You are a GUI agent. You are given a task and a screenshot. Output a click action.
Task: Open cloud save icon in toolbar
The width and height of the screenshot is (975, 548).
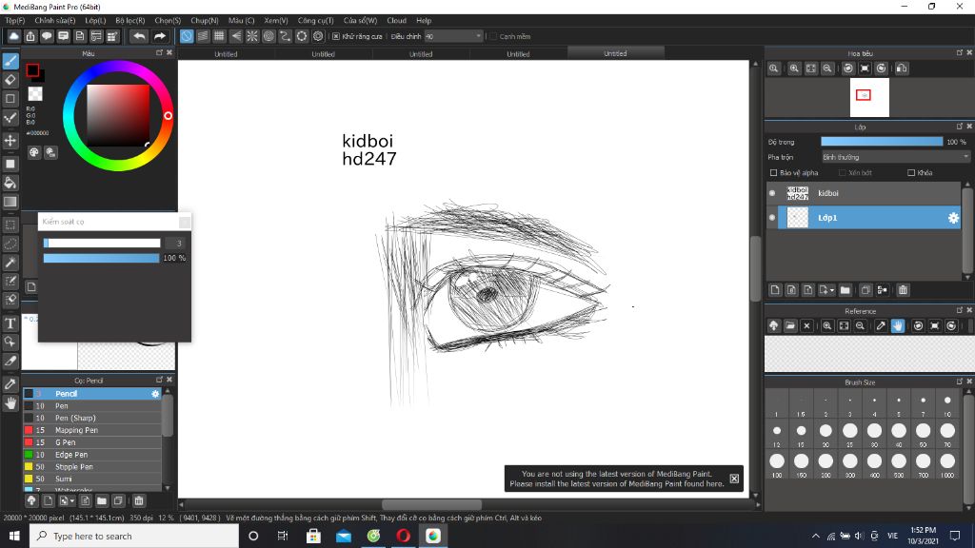coord(13,37)
